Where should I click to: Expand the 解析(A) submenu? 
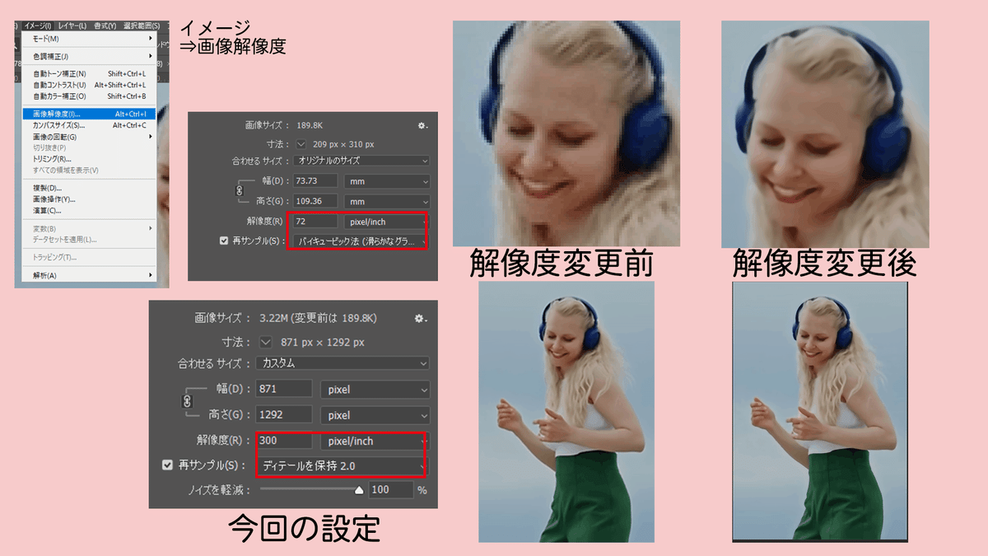tap(89, 275)
